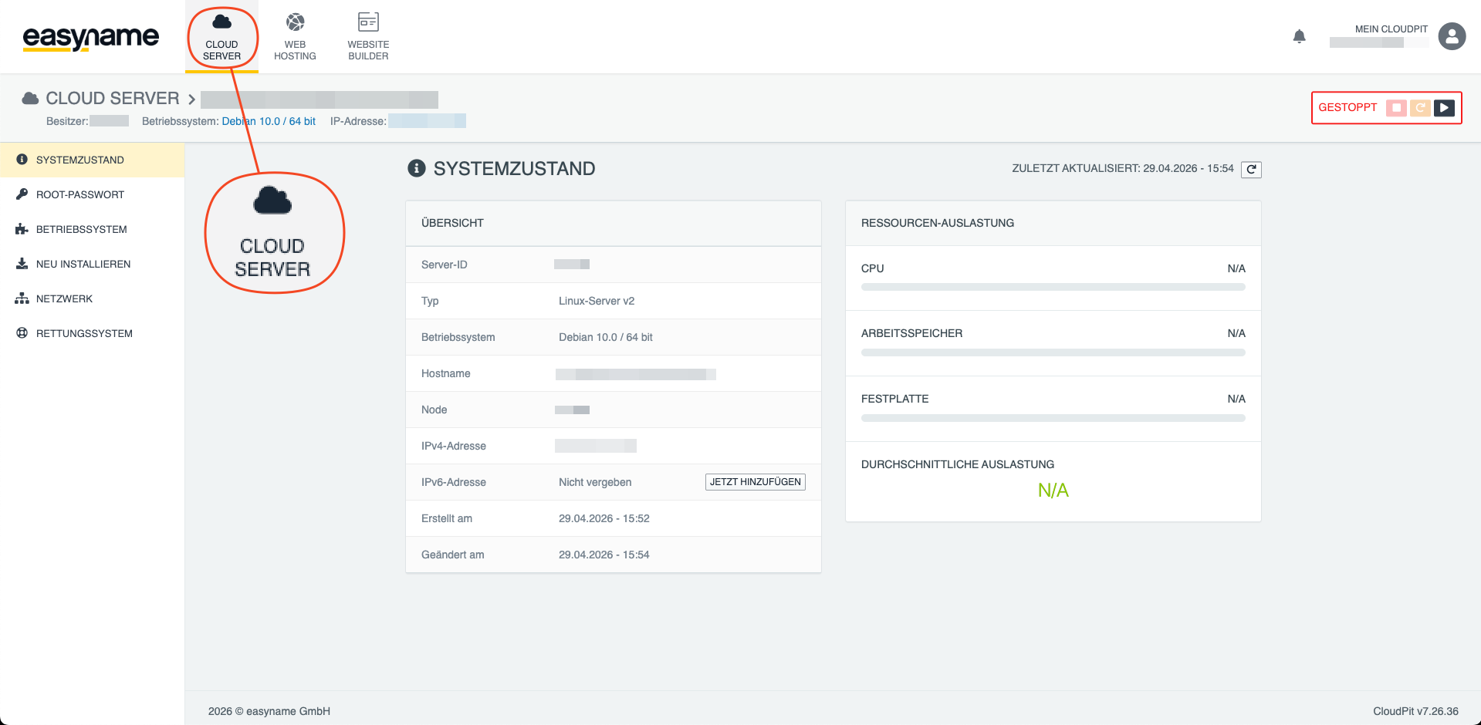Open the user account avatar icon

tap(1452, 36)
